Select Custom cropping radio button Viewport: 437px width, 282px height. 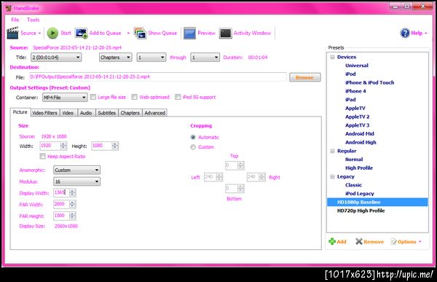point(193,147)
